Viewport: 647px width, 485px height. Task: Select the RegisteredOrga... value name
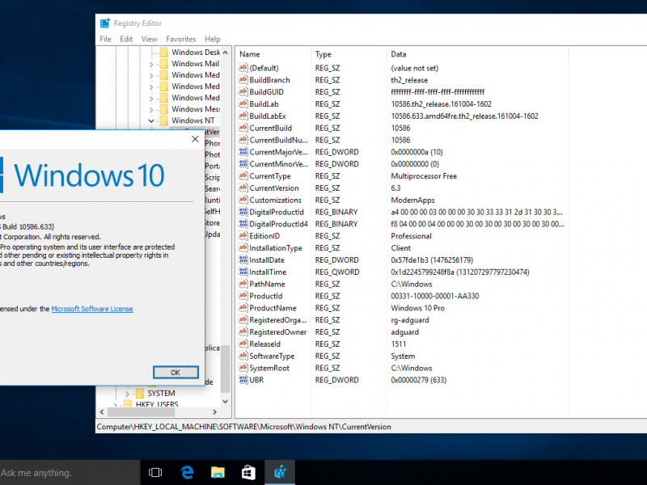pos(277,319)
